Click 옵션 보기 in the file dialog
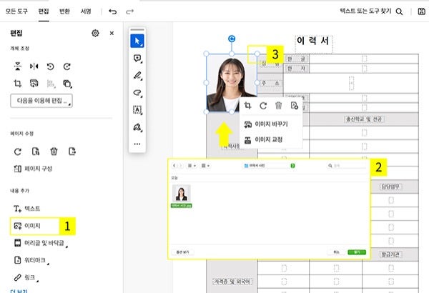Image resolution: width=429 pixels, height=293 pixels. click(x=182, y=252)
